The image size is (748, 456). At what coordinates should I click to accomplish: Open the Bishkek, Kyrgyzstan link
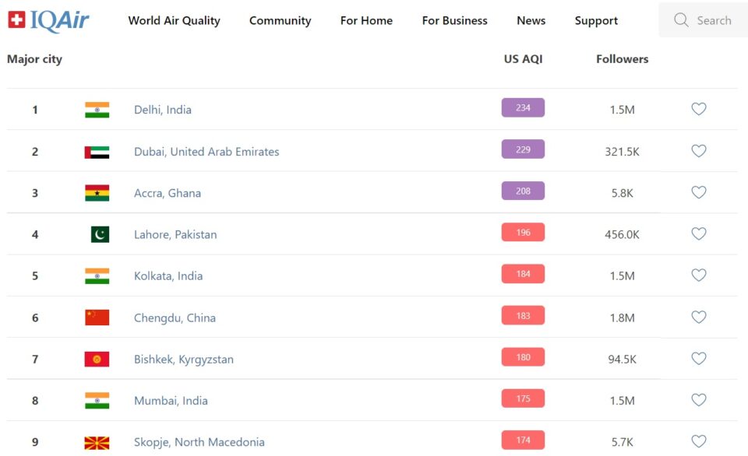click(183, 360)
